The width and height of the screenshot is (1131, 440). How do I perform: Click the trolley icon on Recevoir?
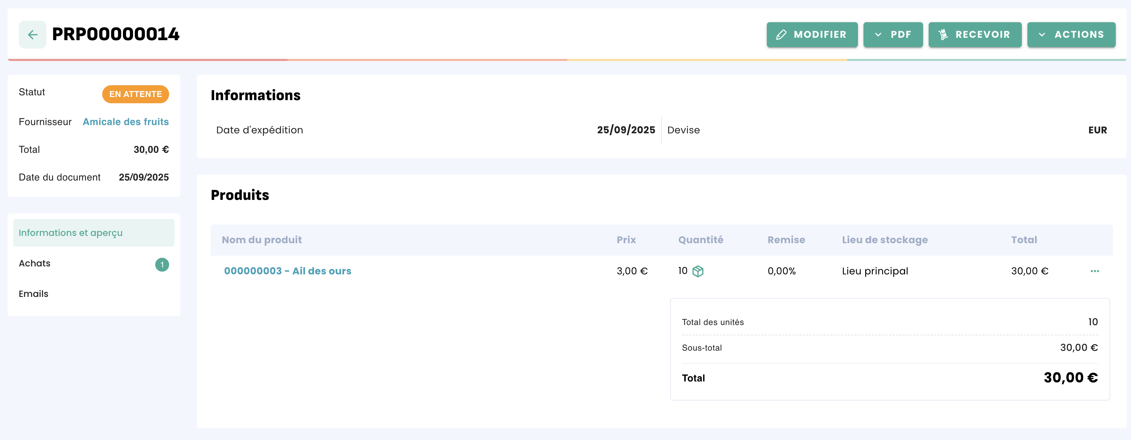click(942, 35)
